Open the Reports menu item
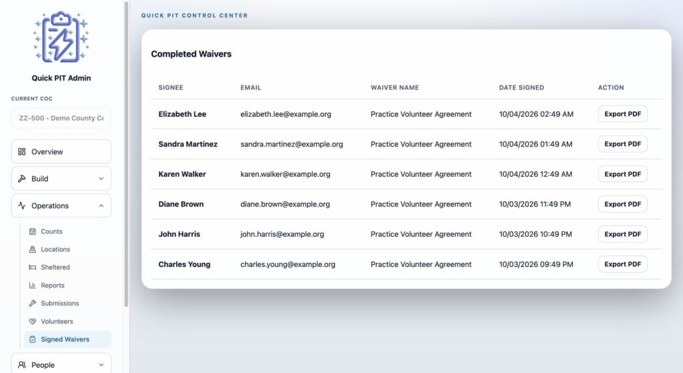 (67, 286)
